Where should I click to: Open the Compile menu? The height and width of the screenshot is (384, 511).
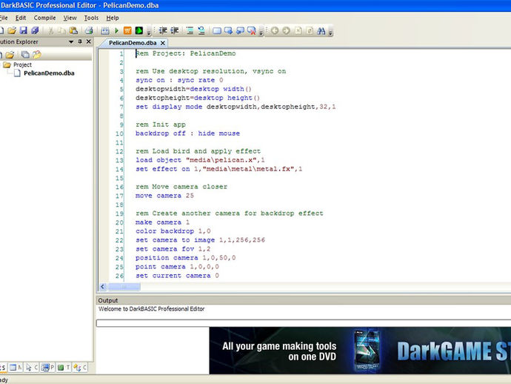[44, 18]
